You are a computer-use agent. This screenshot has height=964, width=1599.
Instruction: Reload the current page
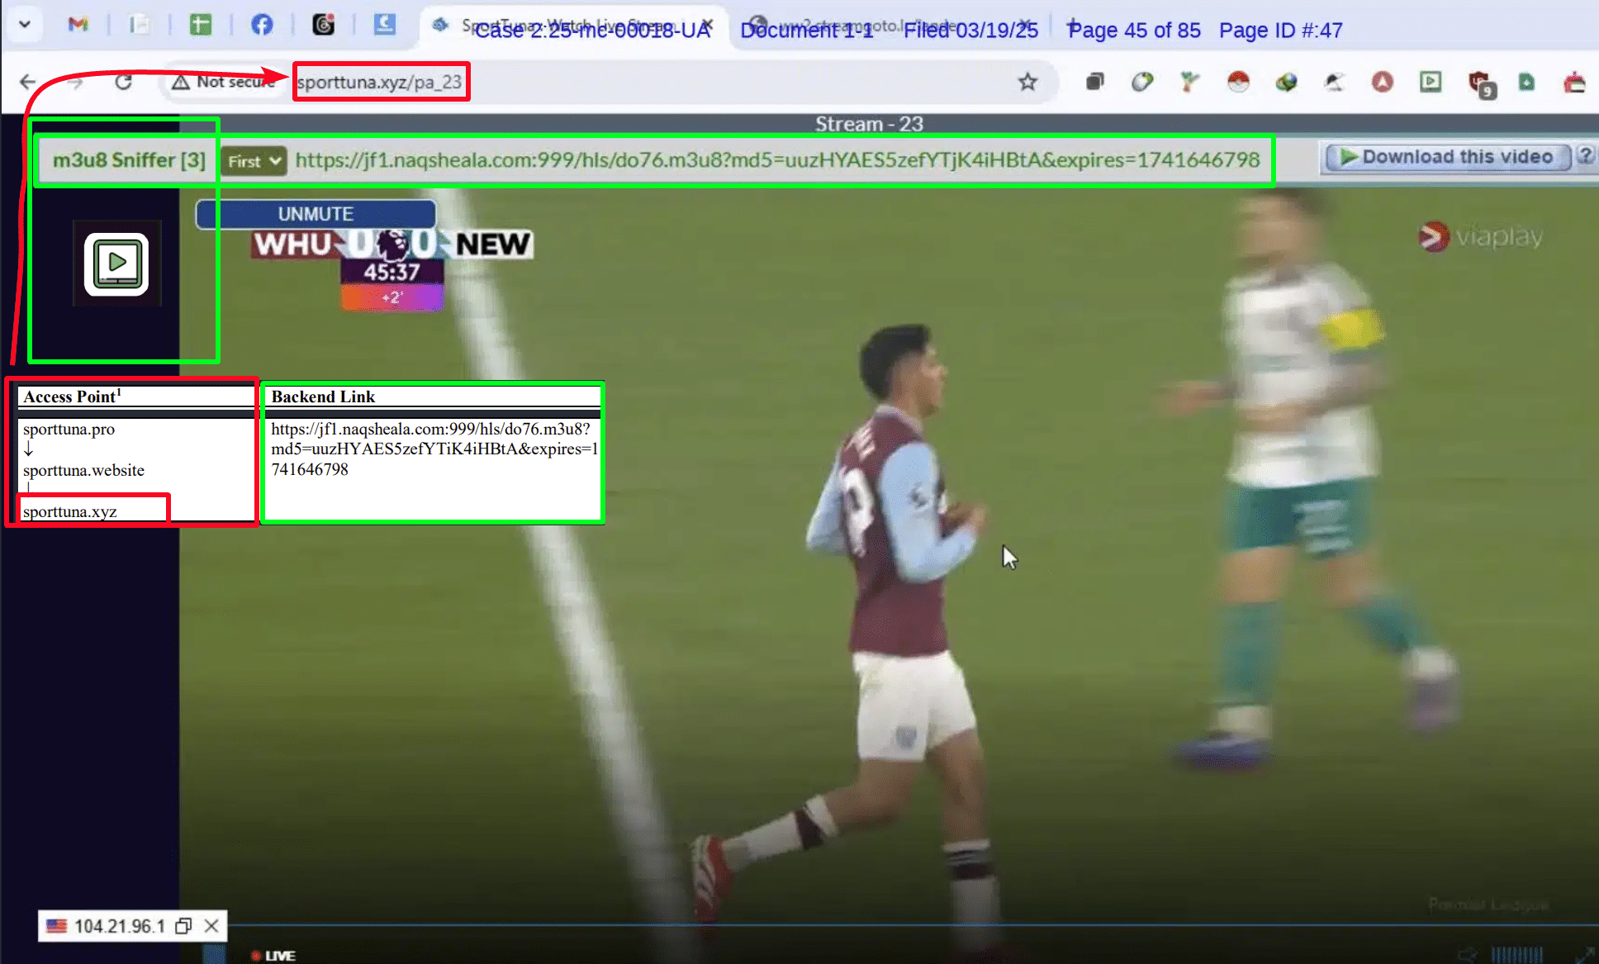124,82
